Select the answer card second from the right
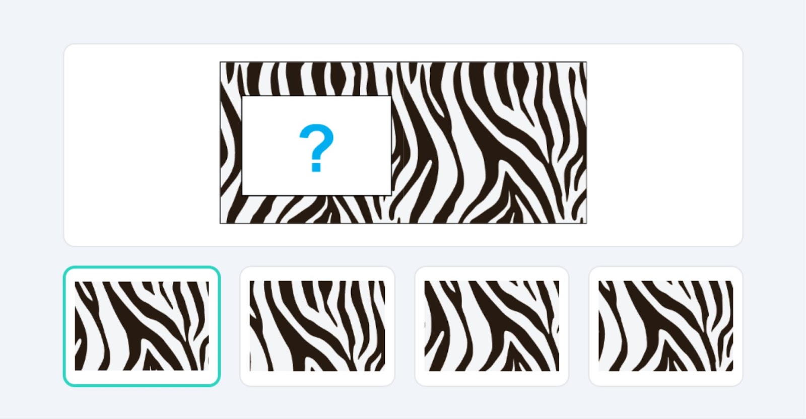Screen dimensions: 806x419 [492, 326]
